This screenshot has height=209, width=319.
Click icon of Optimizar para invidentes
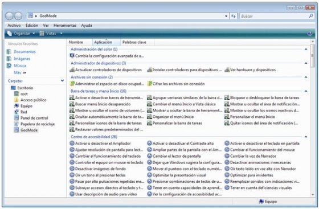pyautogui.click(x=227, y=175)
